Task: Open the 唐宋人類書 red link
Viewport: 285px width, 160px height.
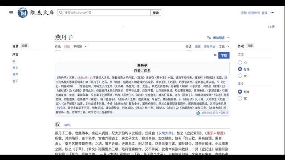Action: pos(215,133)
